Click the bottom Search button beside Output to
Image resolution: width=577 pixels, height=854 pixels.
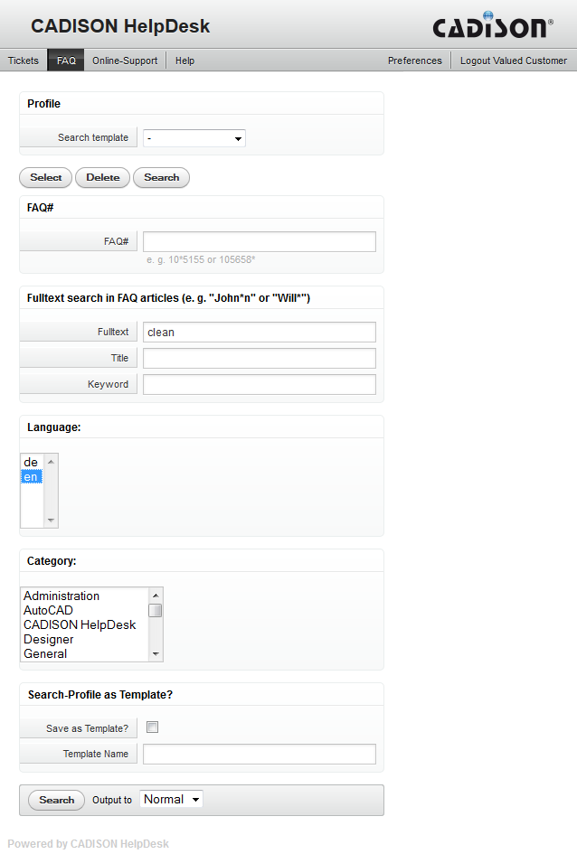pyautogui.click(x=56, y=800)
